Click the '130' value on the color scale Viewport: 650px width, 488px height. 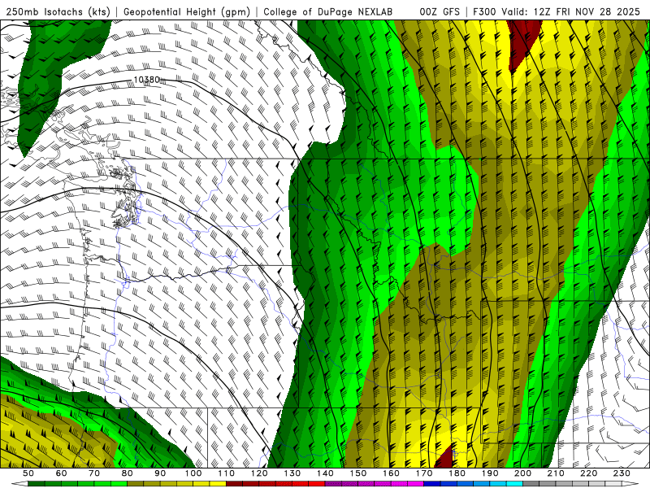[x=292, y=473]
